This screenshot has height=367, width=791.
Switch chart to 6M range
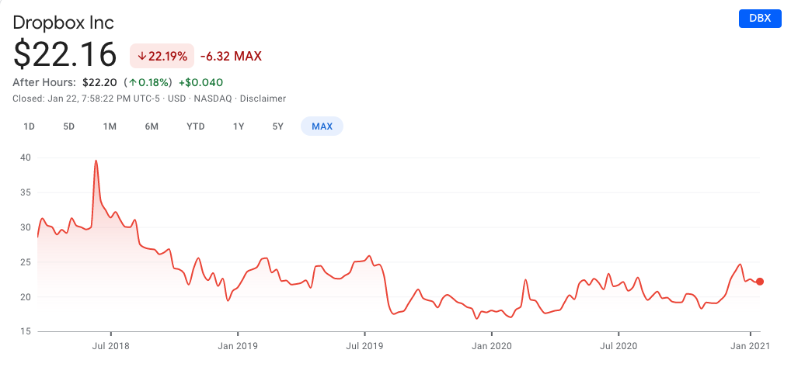click(152, 126)
